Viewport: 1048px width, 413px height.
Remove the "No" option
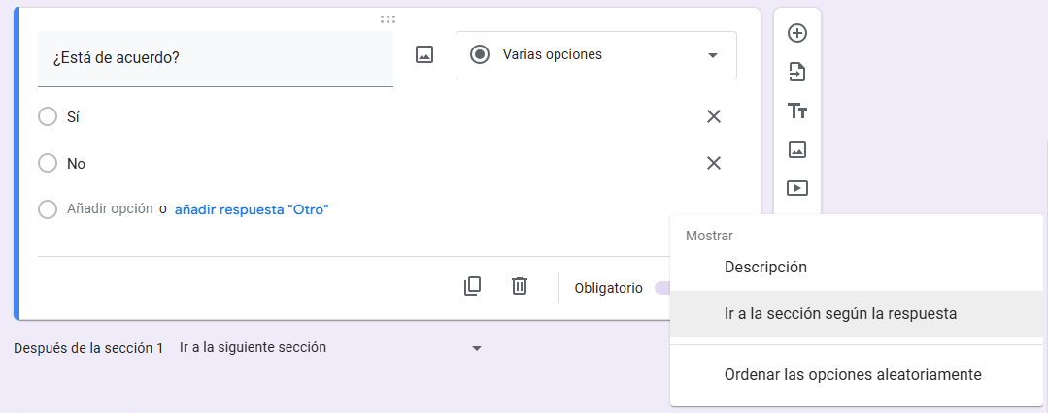[x=713, y=163]
